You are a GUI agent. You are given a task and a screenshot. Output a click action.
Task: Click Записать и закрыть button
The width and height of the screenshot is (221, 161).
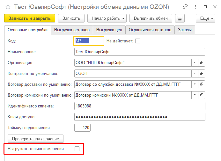pos(30,18)
